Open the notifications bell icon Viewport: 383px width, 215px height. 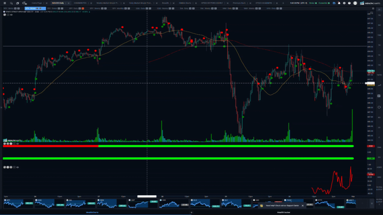[x=339, y=3]
